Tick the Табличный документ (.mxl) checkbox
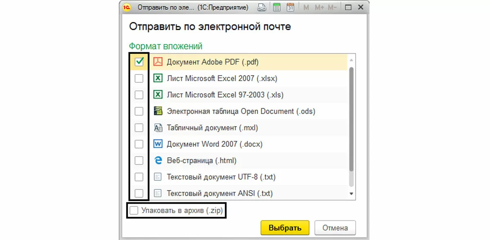Screen dimensions: 490x240 point(139,128)
